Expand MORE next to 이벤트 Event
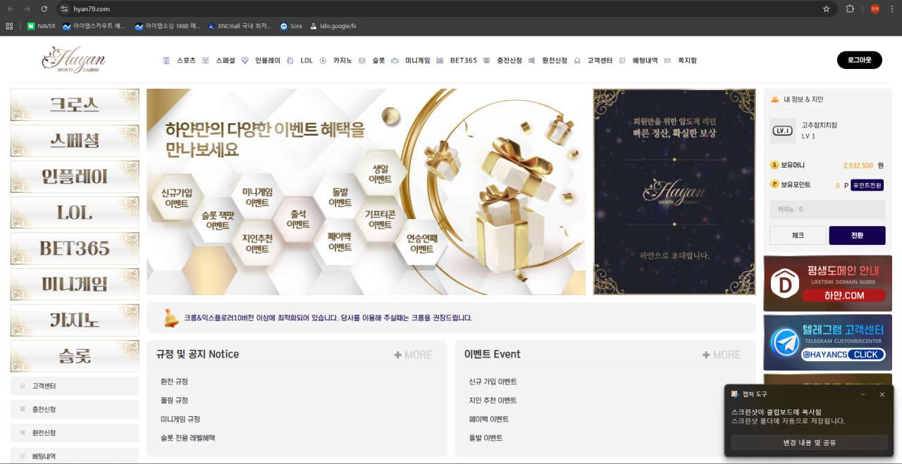The width and height of the screenshot is (902, 464). pos(722,355)
